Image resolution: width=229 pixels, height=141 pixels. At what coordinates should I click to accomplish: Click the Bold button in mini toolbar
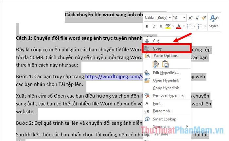(x=147, y=26)
